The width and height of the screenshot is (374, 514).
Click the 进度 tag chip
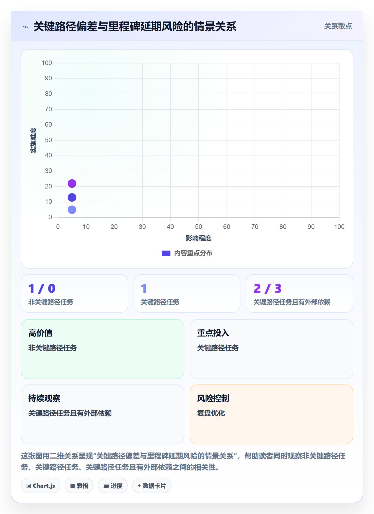[113, 486]
